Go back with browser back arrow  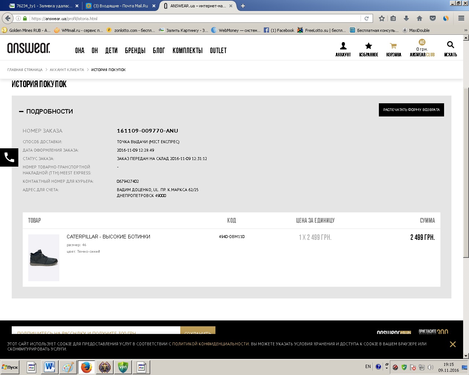(x=8, y=18)
